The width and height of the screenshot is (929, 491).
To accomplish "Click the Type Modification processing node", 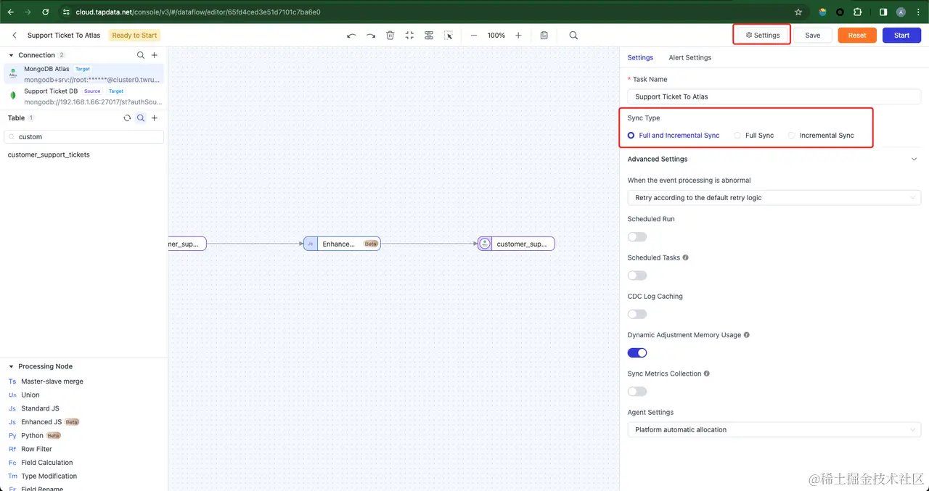I will pos(49,476).
